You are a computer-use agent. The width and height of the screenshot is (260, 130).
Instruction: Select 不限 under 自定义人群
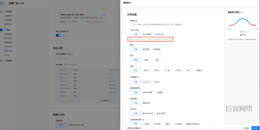pos(135,34)
